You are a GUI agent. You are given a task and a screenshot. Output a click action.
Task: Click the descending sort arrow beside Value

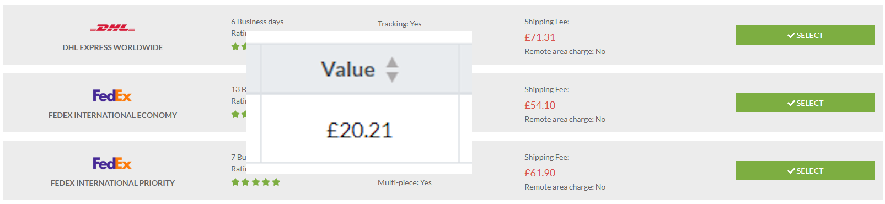point(392,77)
